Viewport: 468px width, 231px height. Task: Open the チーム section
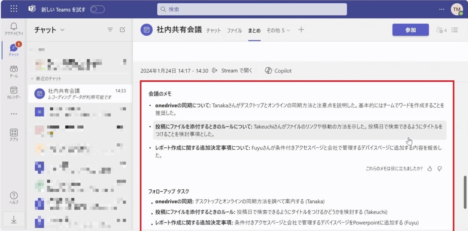13,71
